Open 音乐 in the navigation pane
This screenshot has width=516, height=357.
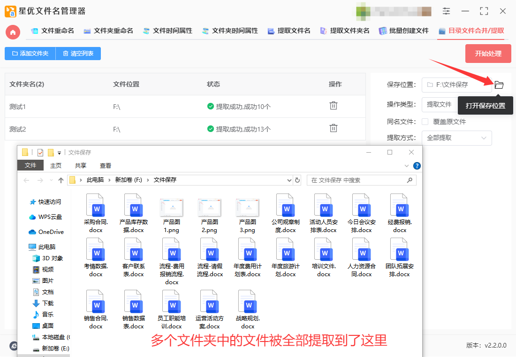43,314
